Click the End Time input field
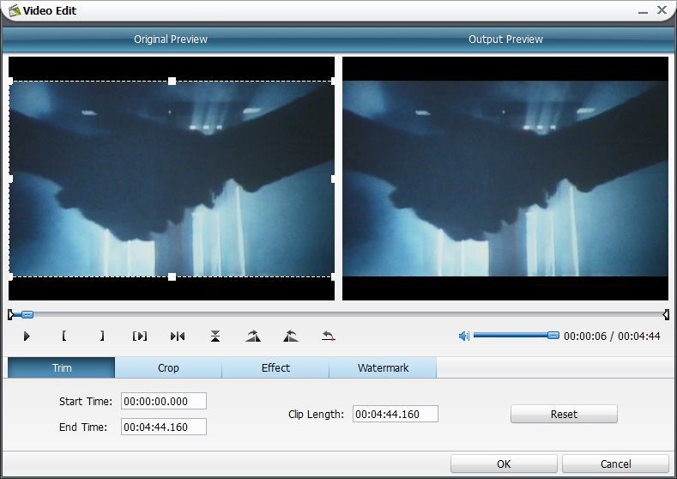677x479 pixels. 164,427
